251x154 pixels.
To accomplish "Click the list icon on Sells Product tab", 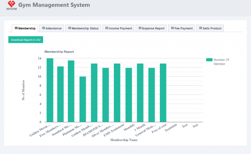I will pyautogui.click(x=200, y=28).
